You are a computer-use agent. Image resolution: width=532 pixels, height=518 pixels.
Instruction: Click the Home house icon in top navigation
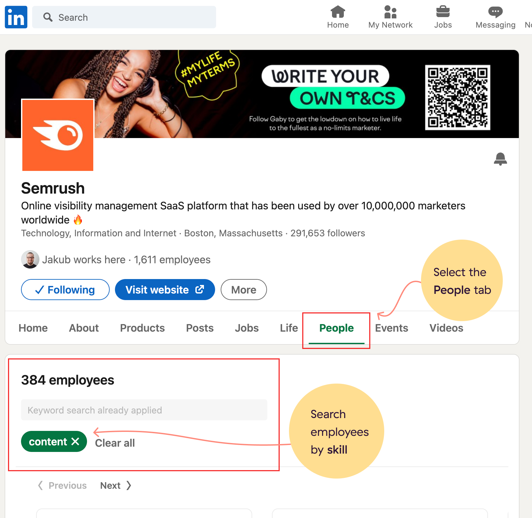[338, 12]
